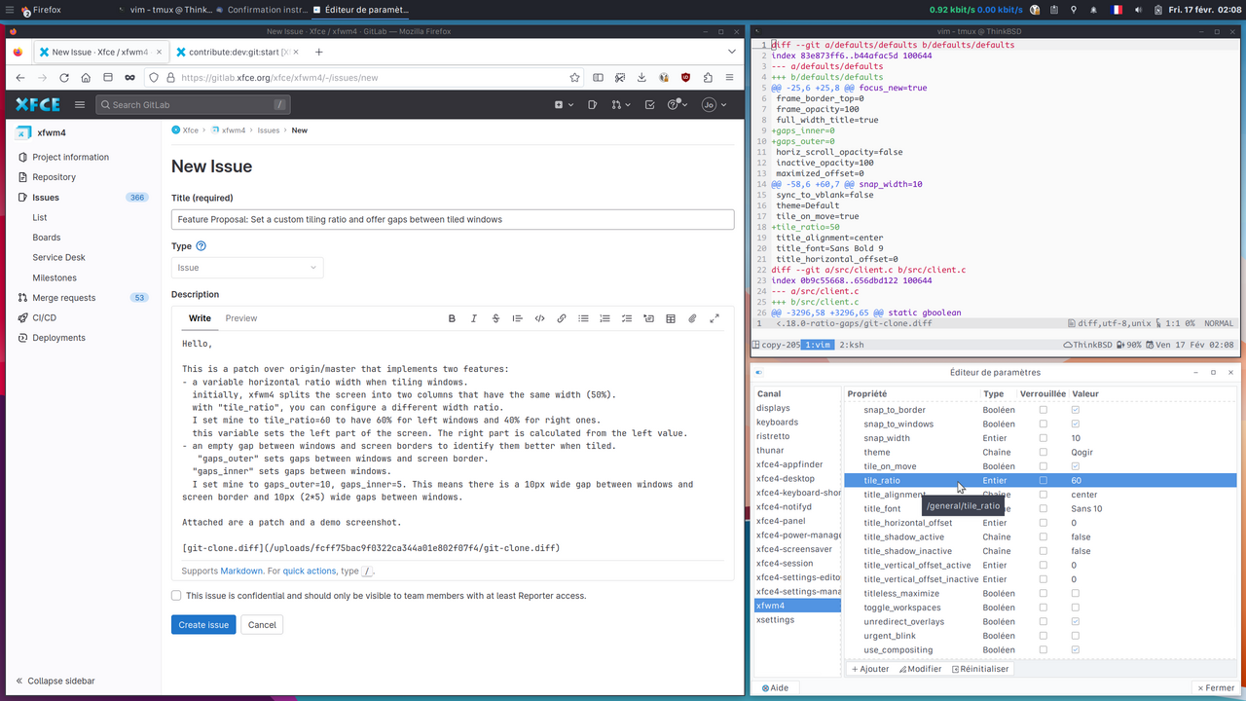The width and height of the screenshot is (1246, 701).
Task: Collapse the GitLab sidebar
Action: coord(55,682)
